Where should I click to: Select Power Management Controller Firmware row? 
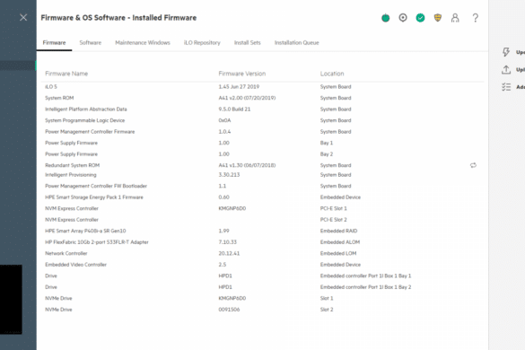click(262, 132)
